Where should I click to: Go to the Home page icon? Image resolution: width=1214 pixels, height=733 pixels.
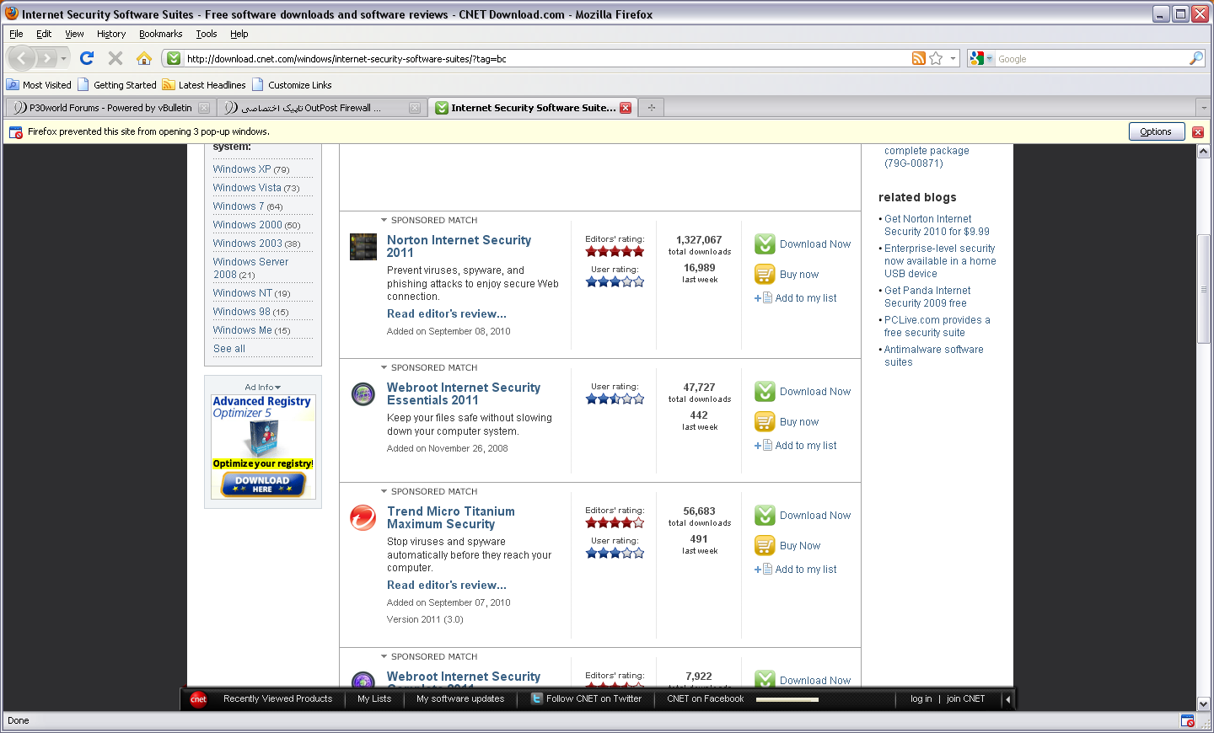144,58
